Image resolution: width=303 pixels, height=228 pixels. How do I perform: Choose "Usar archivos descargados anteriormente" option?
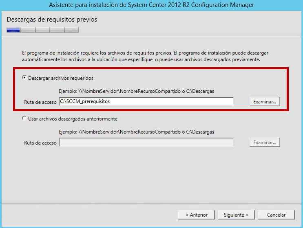pos(24,118)
